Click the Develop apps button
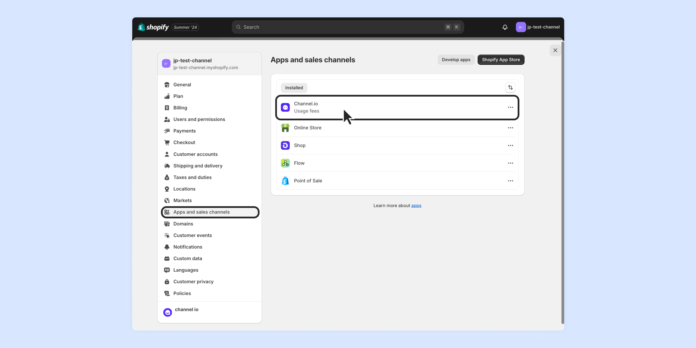 coord(456,60)
